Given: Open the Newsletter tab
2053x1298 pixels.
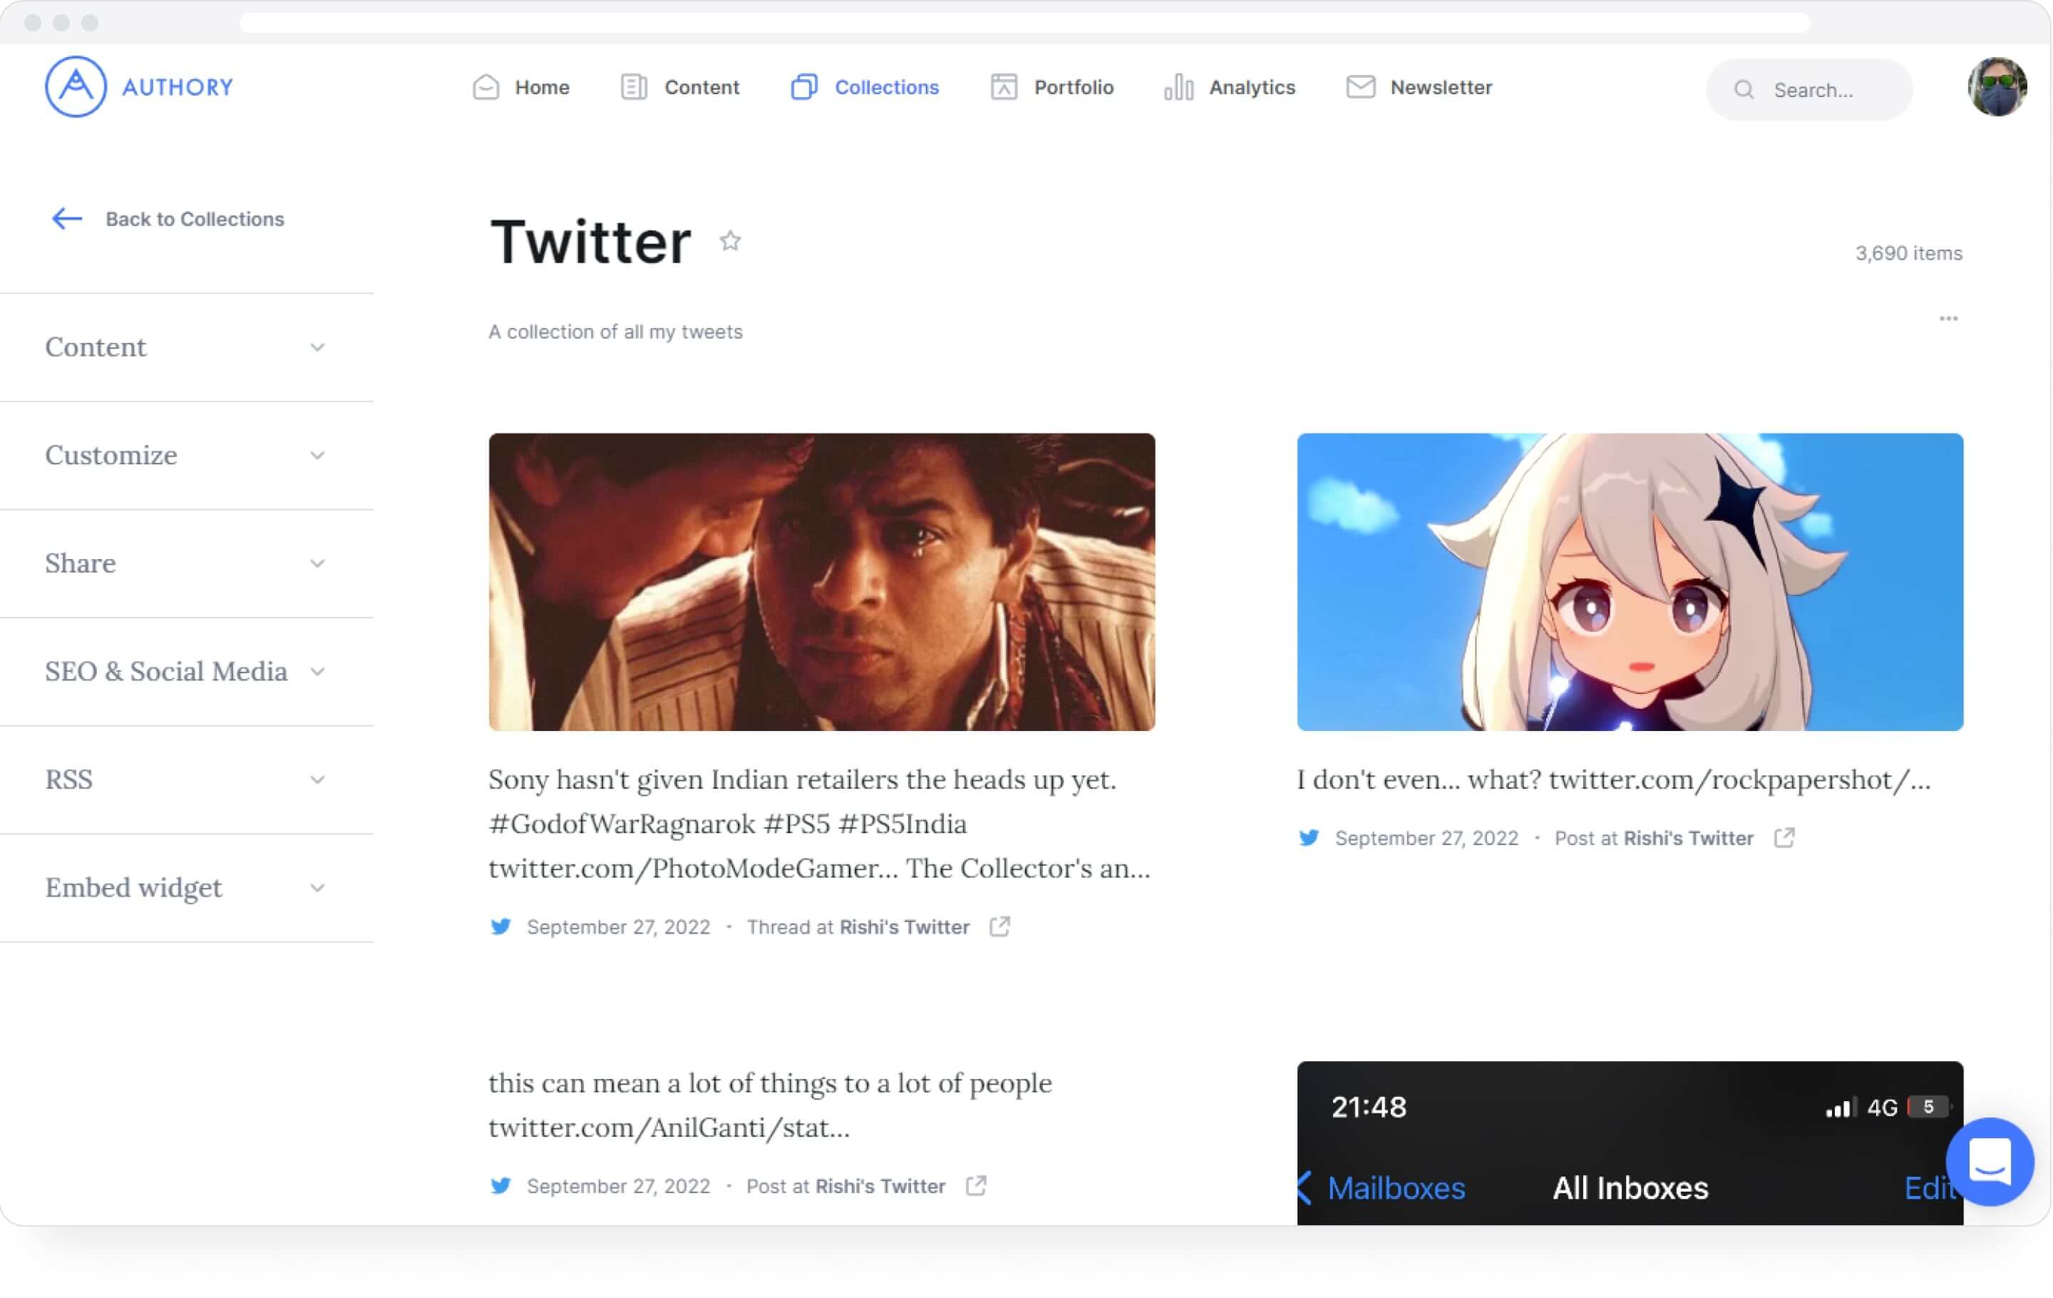Looking at the screenshot, I should (1419, 87).
